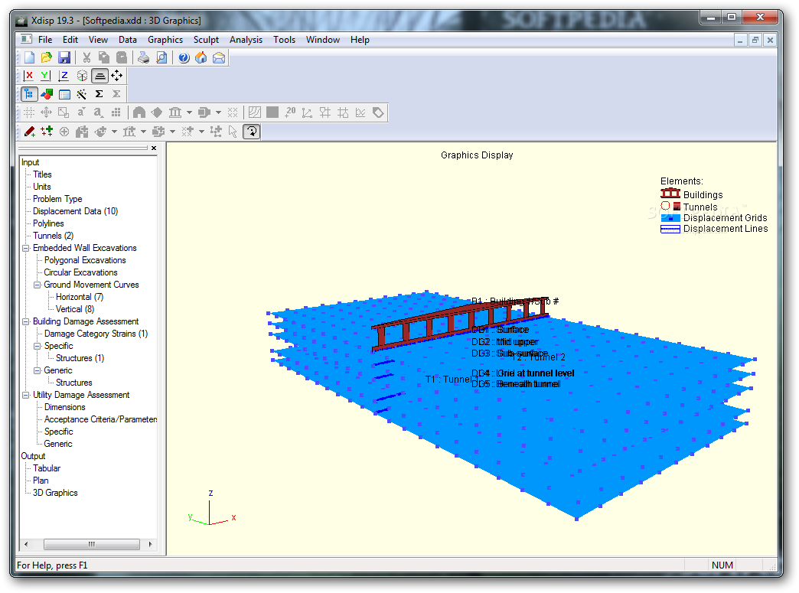Open dropdown arrow right of add-building plus icon
Viewport: 799px width, 593px height.
[143, 132]
